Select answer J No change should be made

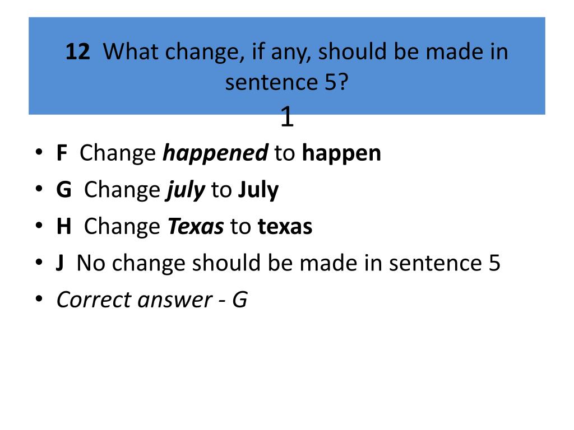pyautogui.click(x=278, y=263)
